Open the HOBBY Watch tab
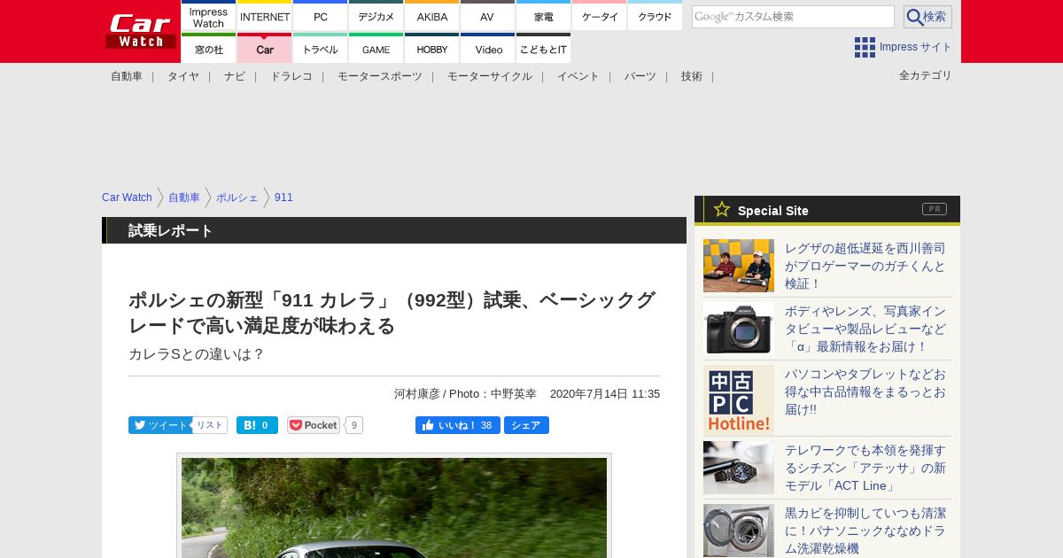Image resolution: width=1063 pixels, height=558 pixels. coord(432,49)
